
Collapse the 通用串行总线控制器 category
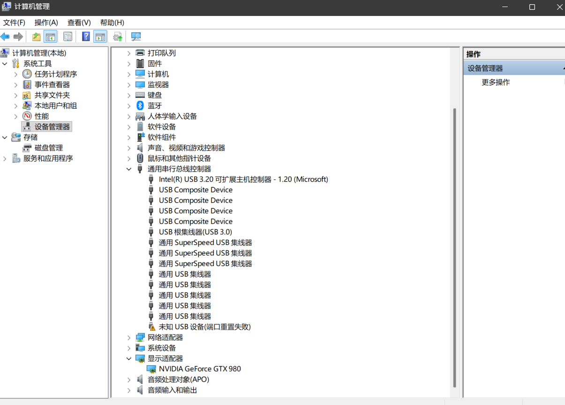point(129,169)
